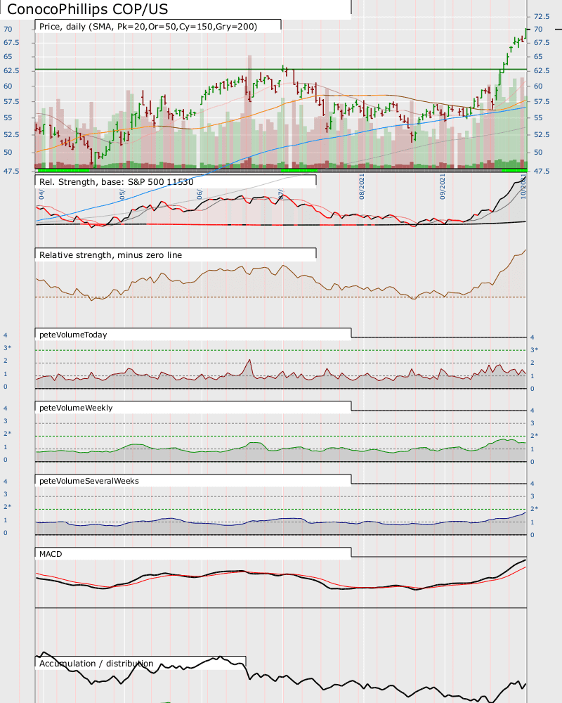Click the 70 value on the left price axis
The height and width of the screenshot is (703, 562).
8,29
